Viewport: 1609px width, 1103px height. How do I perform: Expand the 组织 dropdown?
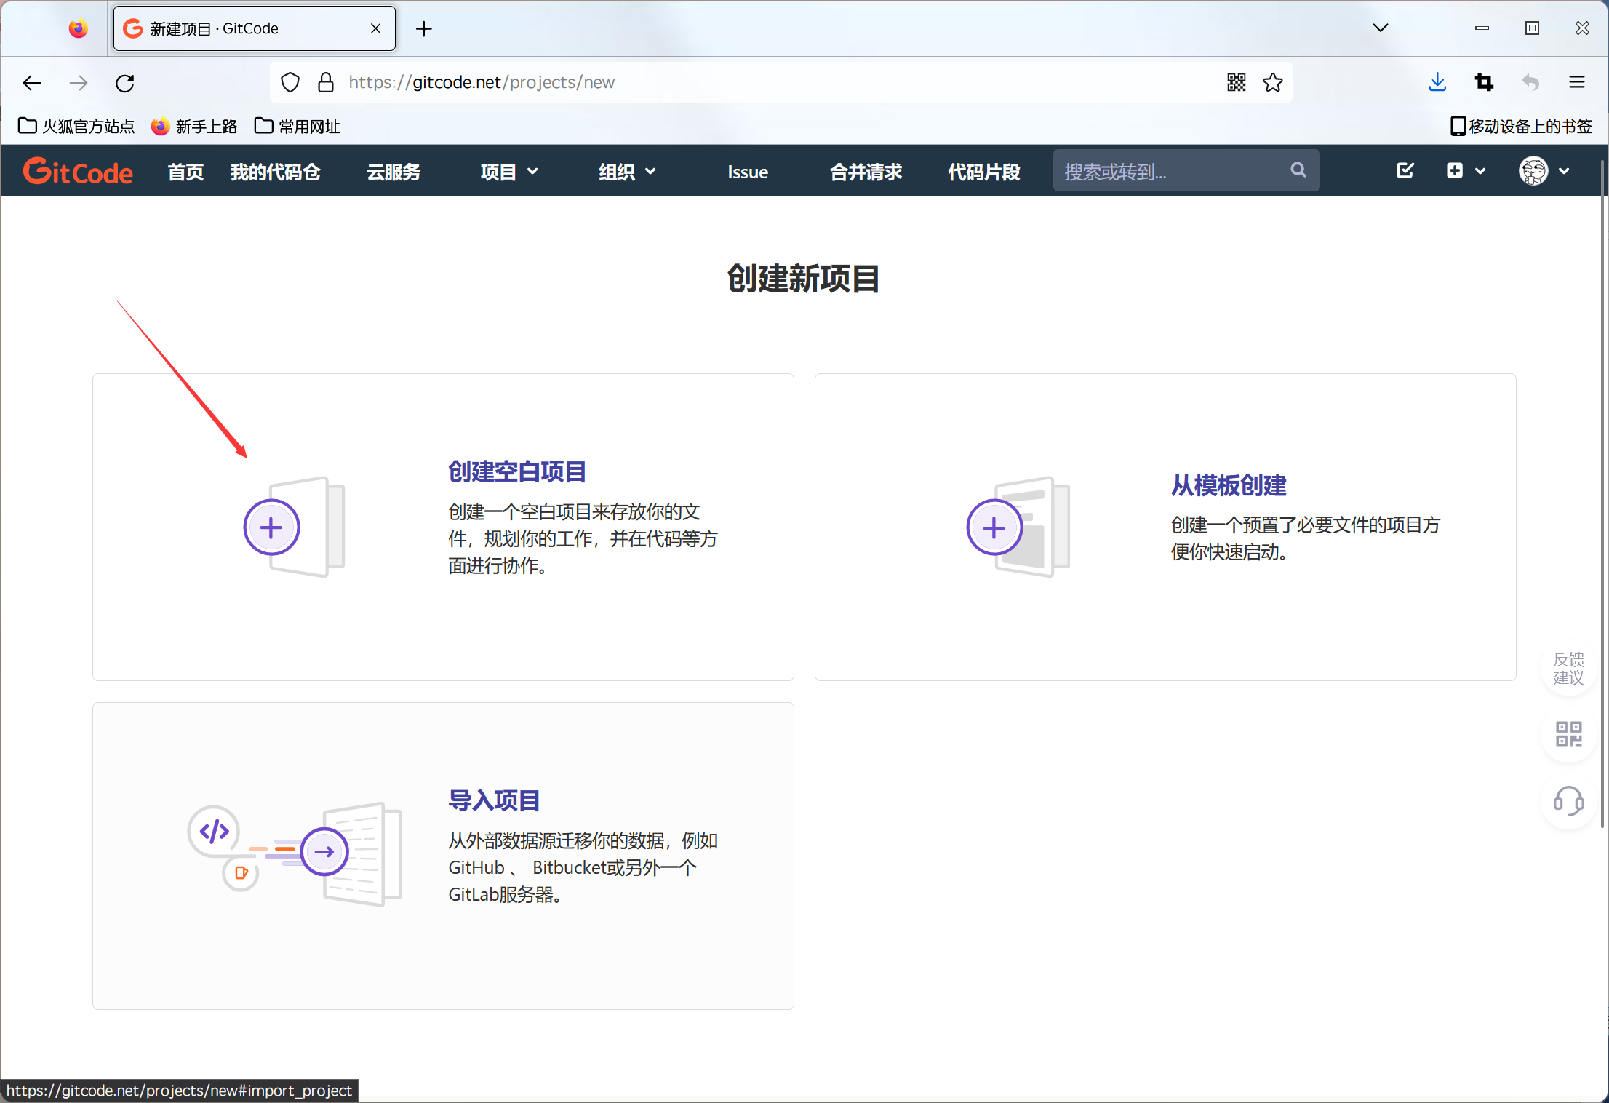click(626, 172)
